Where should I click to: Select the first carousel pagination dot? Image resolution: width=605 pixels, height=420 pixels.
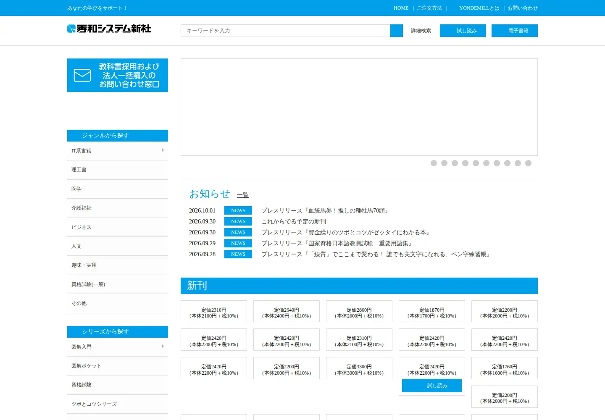tap(434, 163)
